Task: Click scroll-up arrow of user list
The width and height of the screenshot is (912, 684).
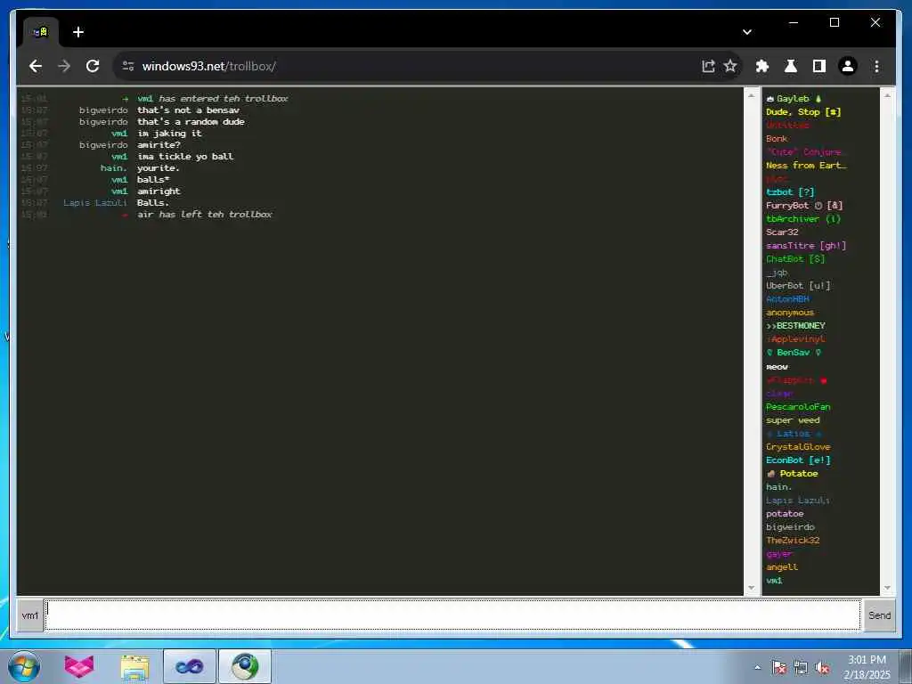Action: [x=887, y=94]
